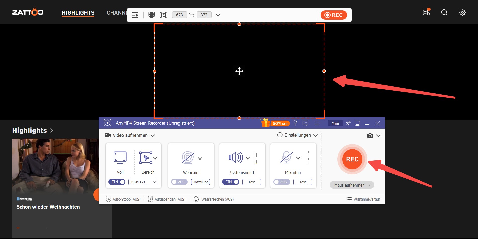Expand the resolution preset dropdown
Image resolution: width=478 pixels, height=239 pixels.
pyautogui.click(x=218, y=15)
